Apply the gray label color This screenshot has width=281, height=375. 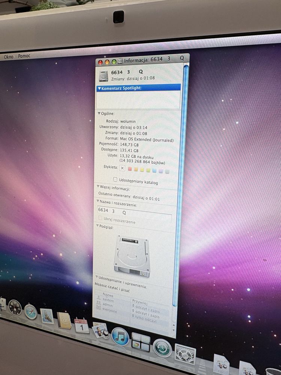[x=167, y=172]
